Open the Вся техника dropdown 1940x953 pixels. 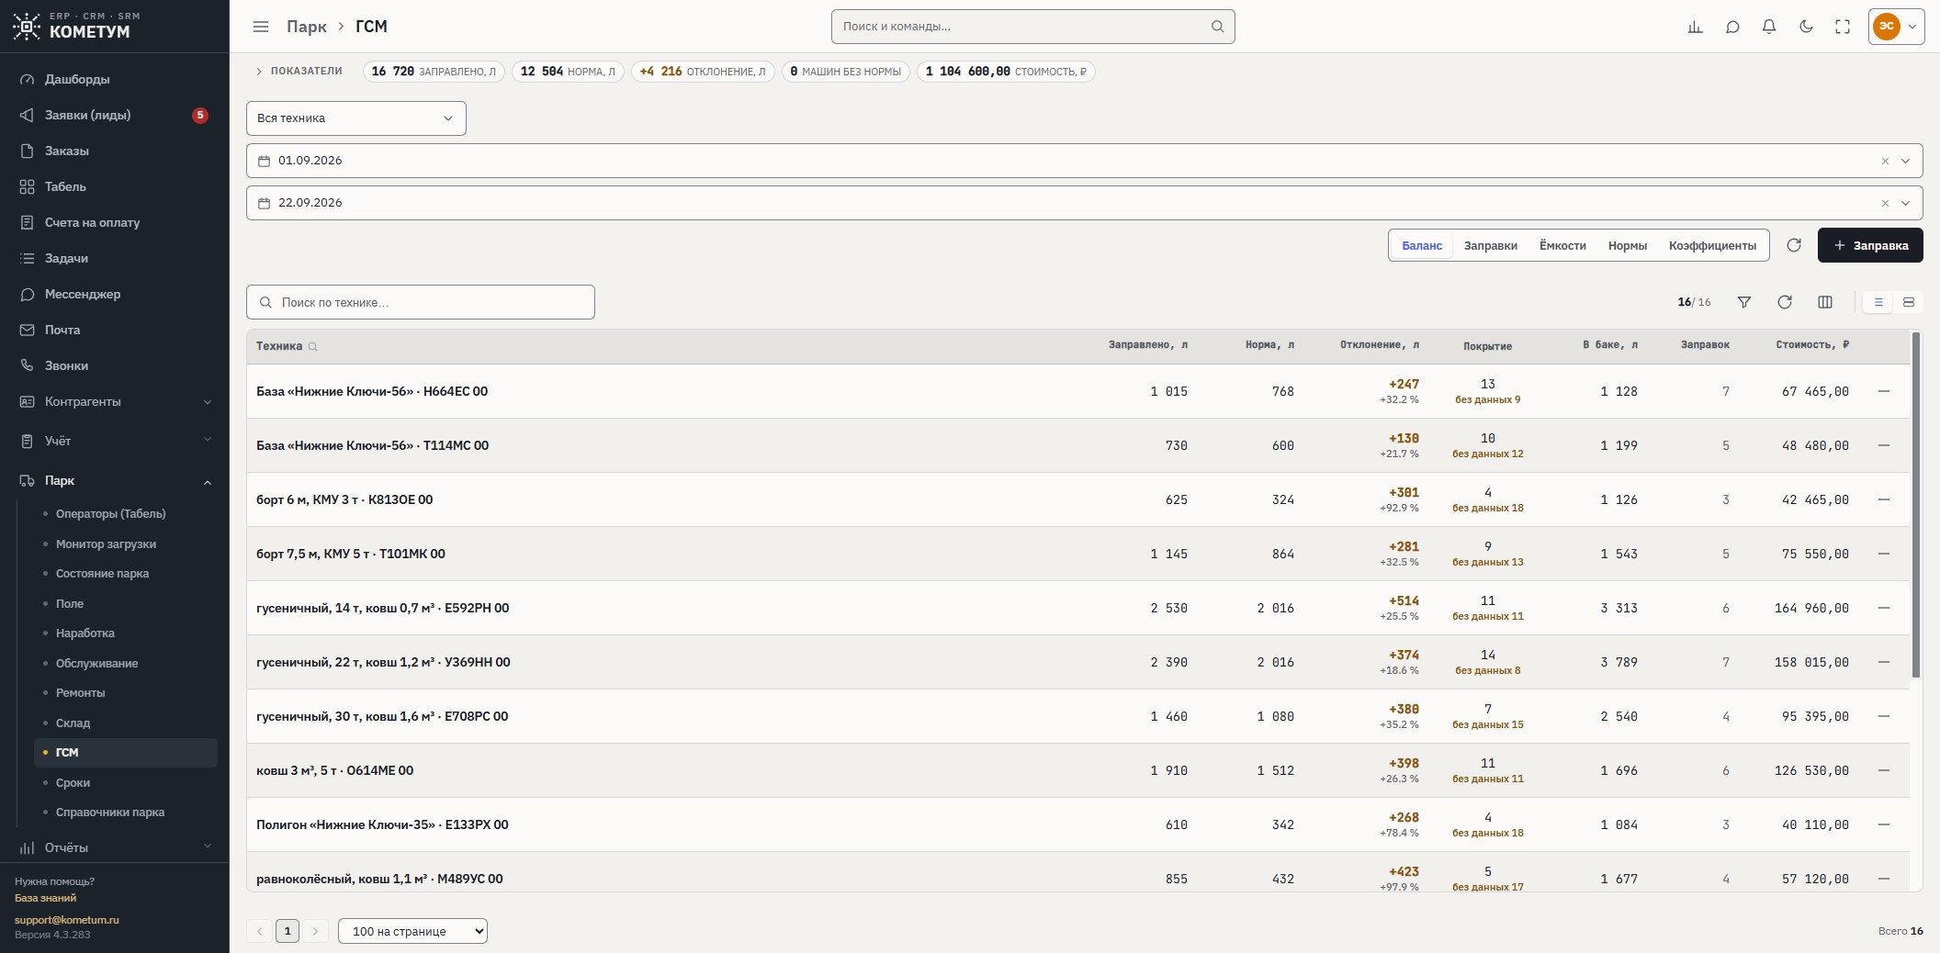tap(356, 118)
